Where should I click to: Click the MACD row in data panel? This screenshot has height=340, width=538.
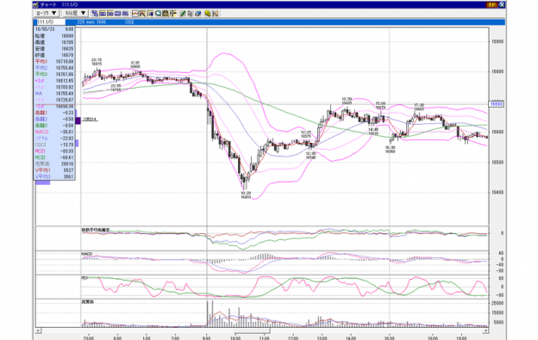click(x=54, y=132)
